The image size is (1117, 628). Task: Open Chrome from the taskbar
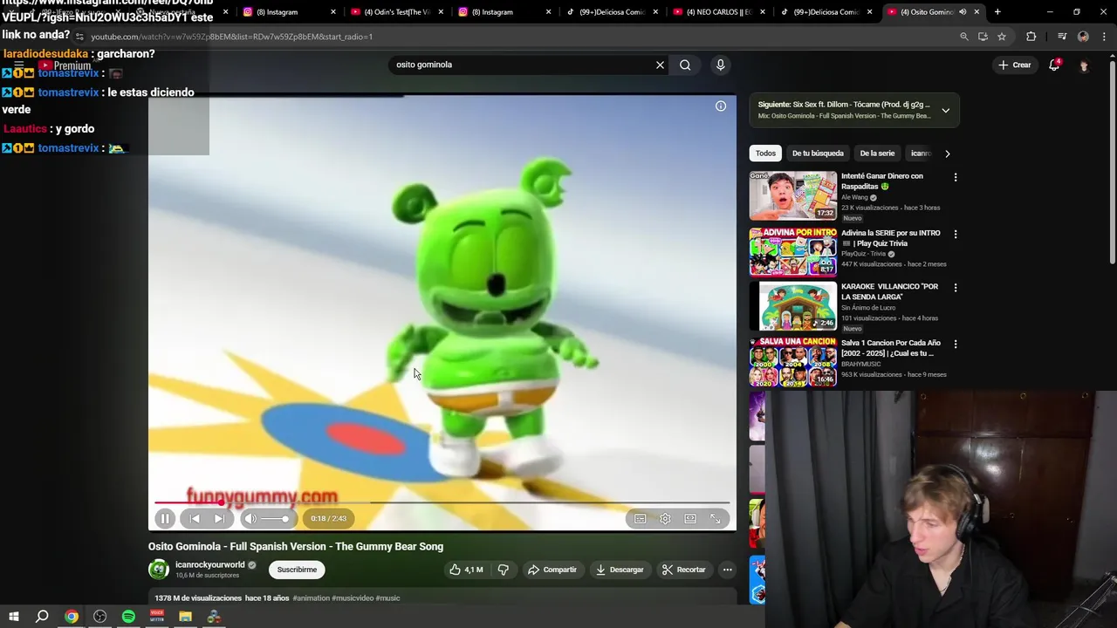(72, 617)
